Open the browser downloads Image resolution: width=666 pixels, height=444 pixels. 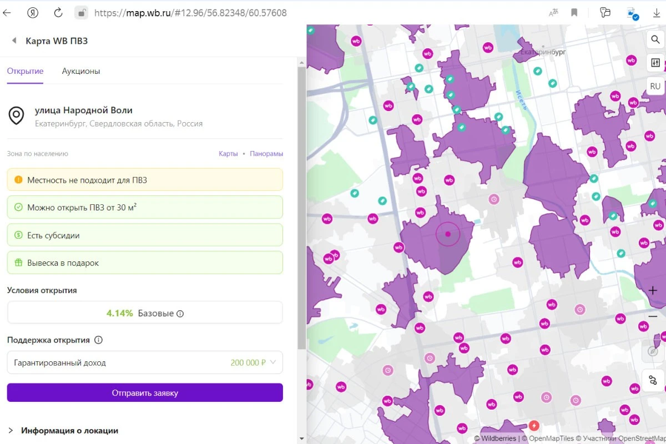tap(657, 12)
